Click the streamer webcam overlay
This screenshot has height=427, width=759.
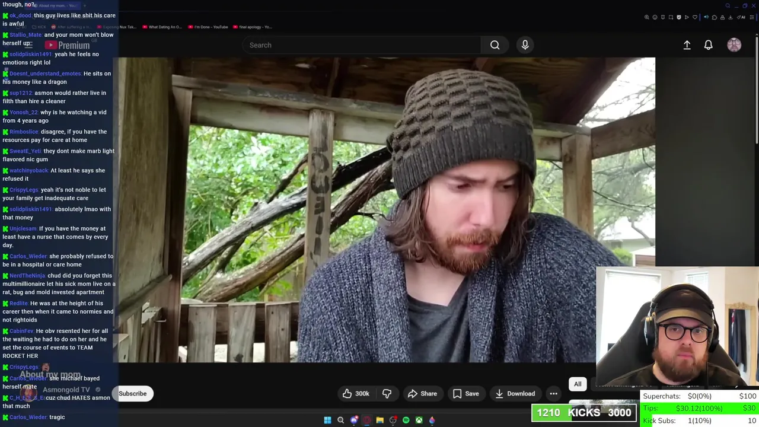pos(677,327)
